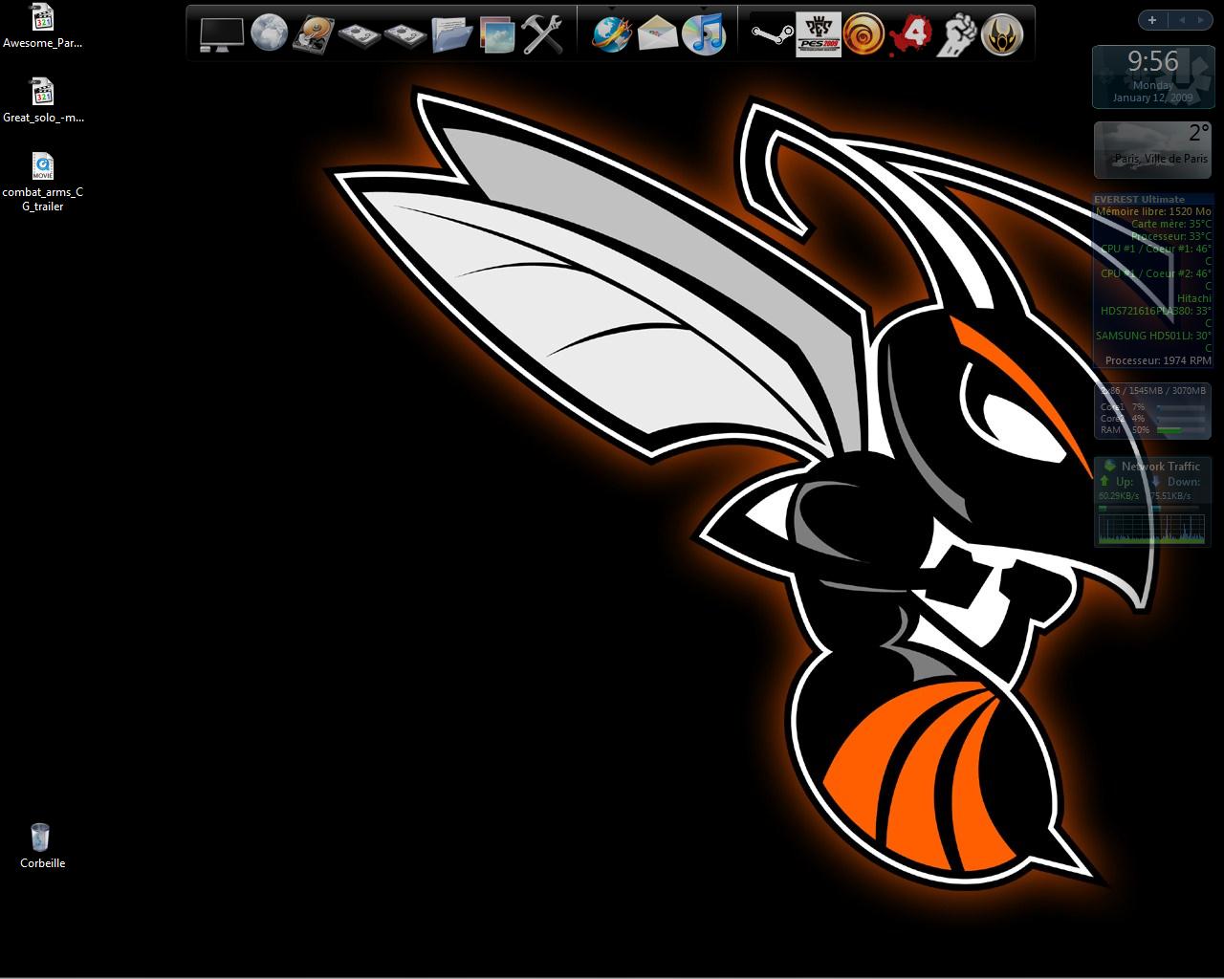Launch iTunes from the dock
This screenshot has height=979, width=1224.
coord(704,34)
